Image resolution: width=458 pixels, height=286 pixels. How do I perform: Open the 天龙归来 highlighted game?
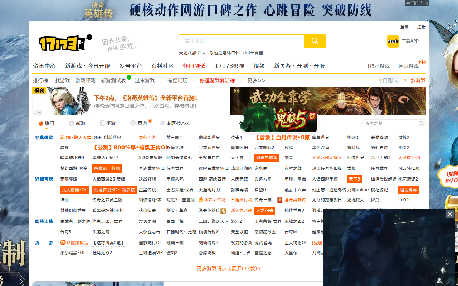pyautogui.click(x=265, y=211)
